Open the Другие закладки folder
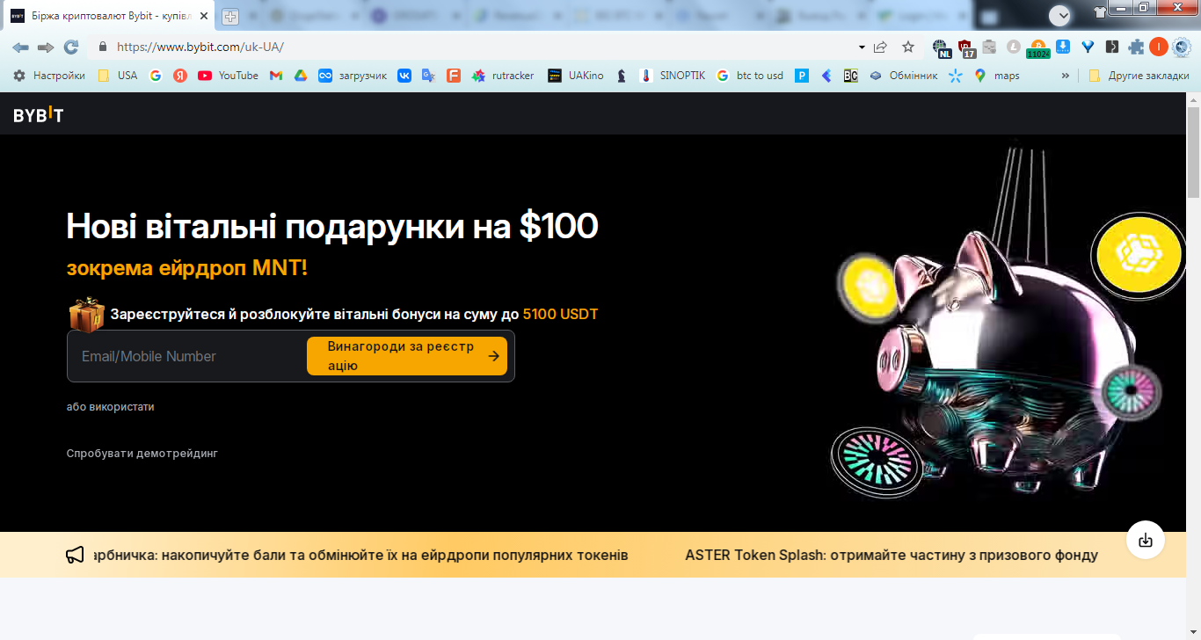1201x640 pixels. coord(1139,76)
